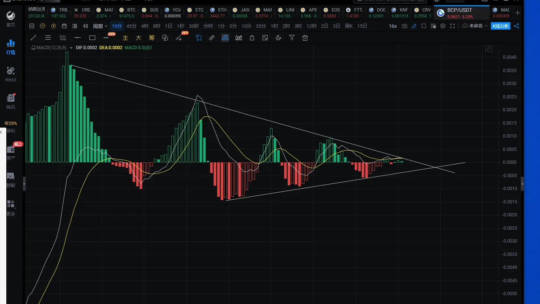The width and height of the screenshot is (540, 304).
Task: Expand the 未命名 layout dropdown
Action: [475, 26]
